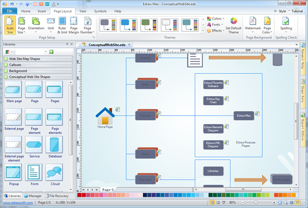Toggle the Auto Size button
This screenshot has width=308, height=208.
pos(10,25)
